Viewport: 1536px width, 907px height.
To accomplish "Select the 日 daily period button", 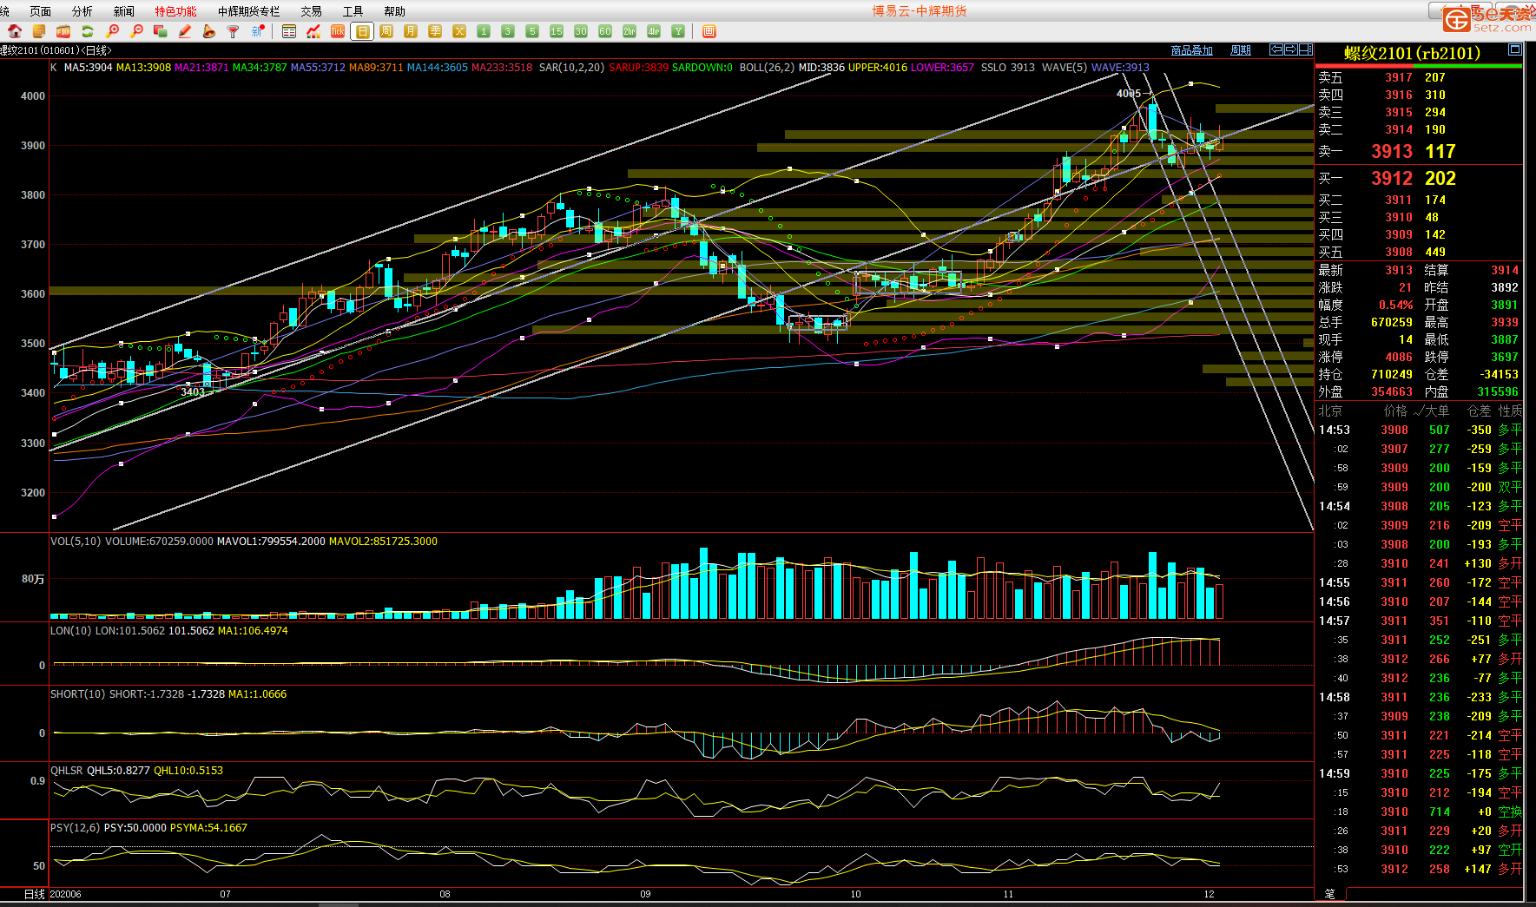I will (362, 31).
